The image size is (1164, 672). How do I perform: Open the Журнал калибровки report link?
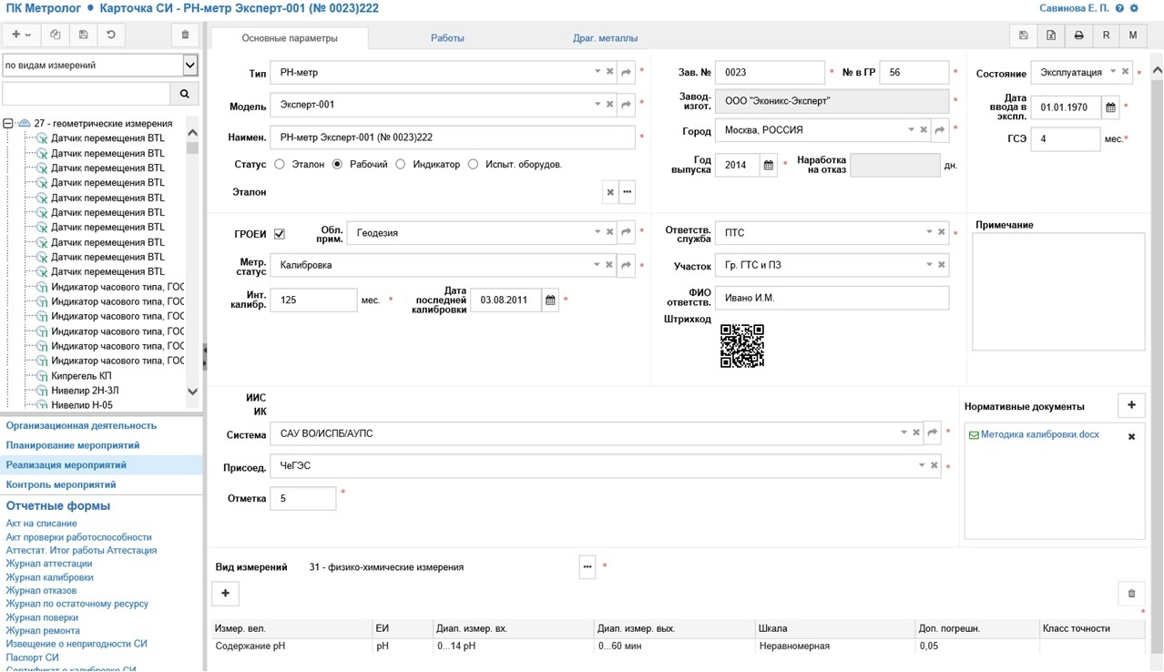pos(49,577)
